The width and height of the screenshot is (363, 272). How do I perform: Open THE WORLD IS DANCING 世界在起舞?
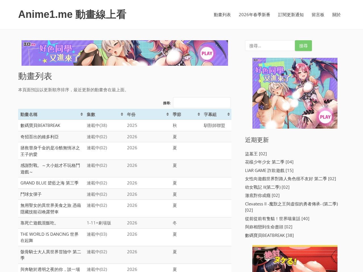(49, 237)
